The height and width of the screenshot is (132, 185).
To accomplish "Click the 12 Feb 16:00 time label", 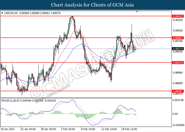I will (x=109, y=129).
